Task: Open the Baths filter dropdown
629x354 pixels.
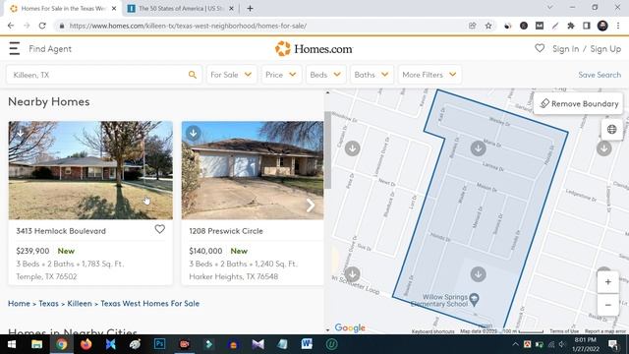Action: (x=372, y=75)
